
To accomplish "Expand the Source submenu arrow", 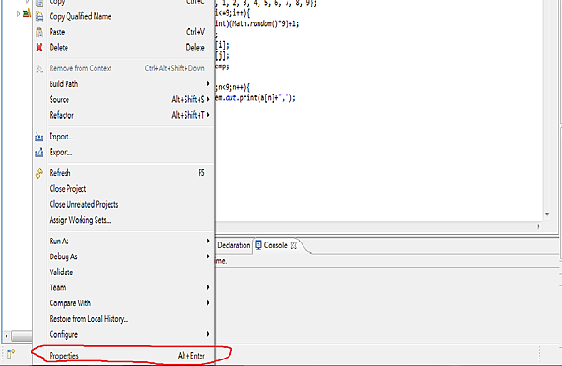I will [x=208, y=99].
